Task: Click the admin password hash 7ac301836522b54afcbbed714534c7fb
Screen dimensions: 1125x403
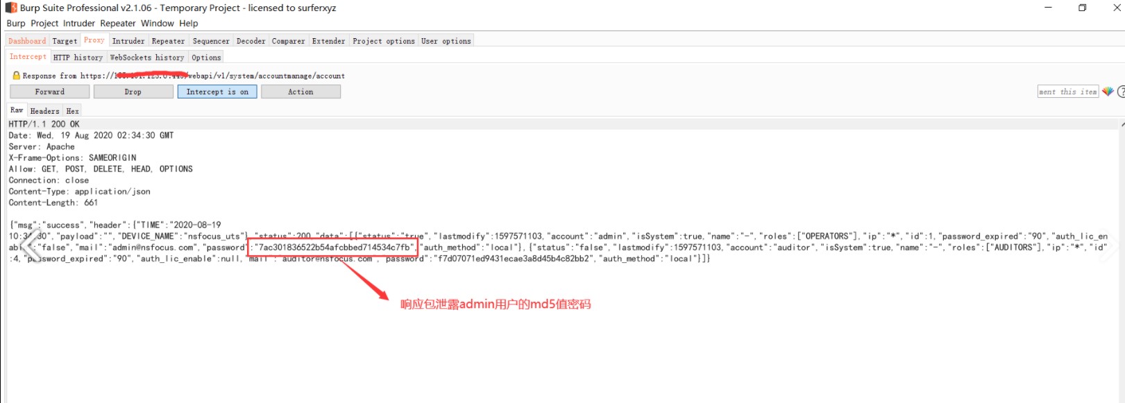Action: click(334, 248)
